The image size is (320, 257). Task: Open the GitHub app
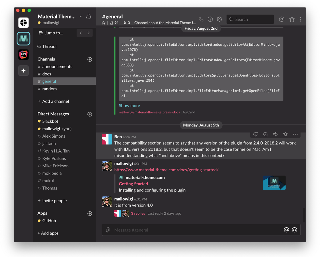click(x=64, y=220)
